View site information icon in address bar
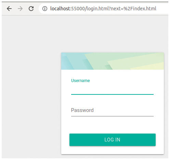170x160 pixels. coord(45,9)
